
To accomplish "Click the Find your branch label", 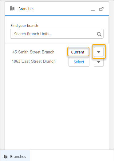I will 24,26.
